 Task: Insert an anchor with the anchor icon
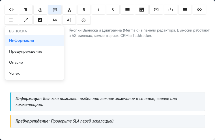pos(40,10)
